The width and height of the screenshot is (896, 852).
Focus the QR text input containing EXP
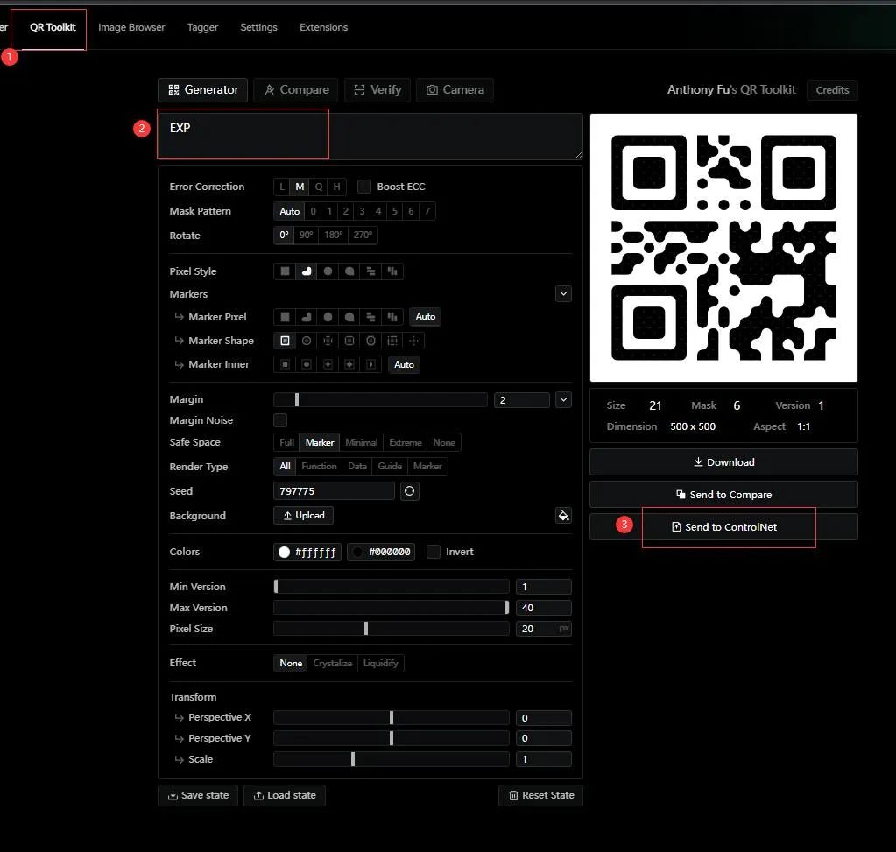[x=370, y=136]
